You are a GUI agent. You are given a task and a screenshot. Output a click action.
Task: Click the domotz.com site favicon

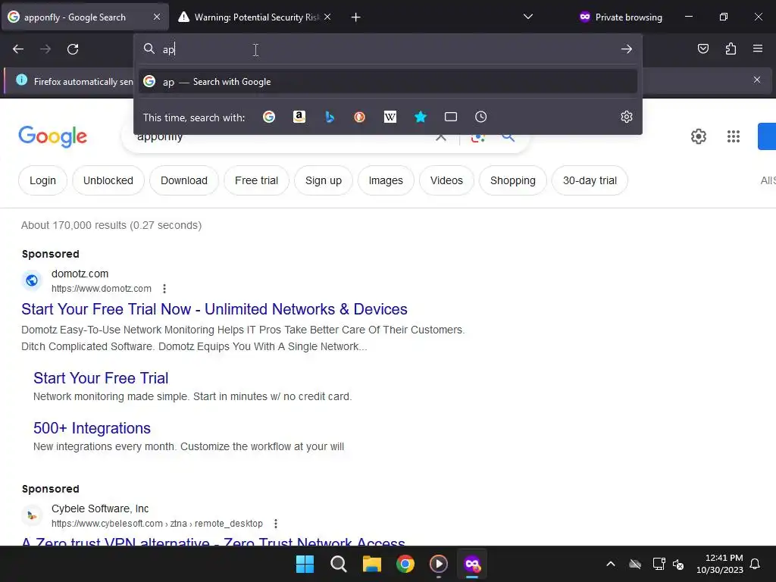pos(32,280)
